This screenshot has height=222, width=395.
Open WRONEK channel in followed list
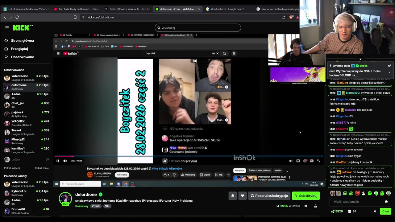pyautogui.click(x=27, y=123)
